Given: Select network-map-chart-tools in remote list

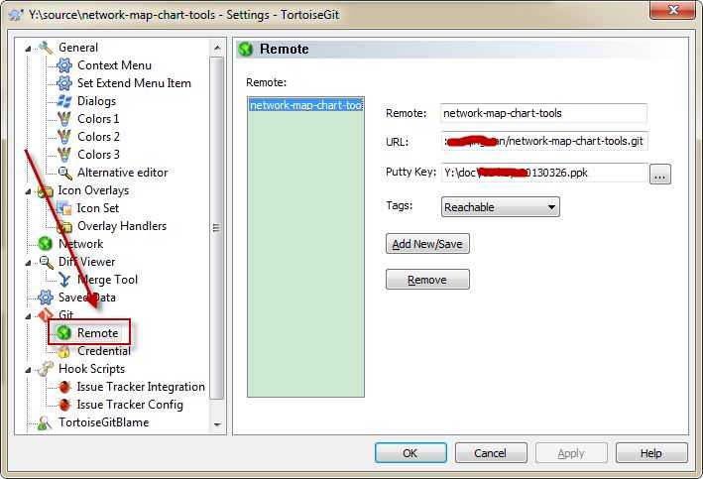Looking at the screenshot, I should [x=305, y=105].
